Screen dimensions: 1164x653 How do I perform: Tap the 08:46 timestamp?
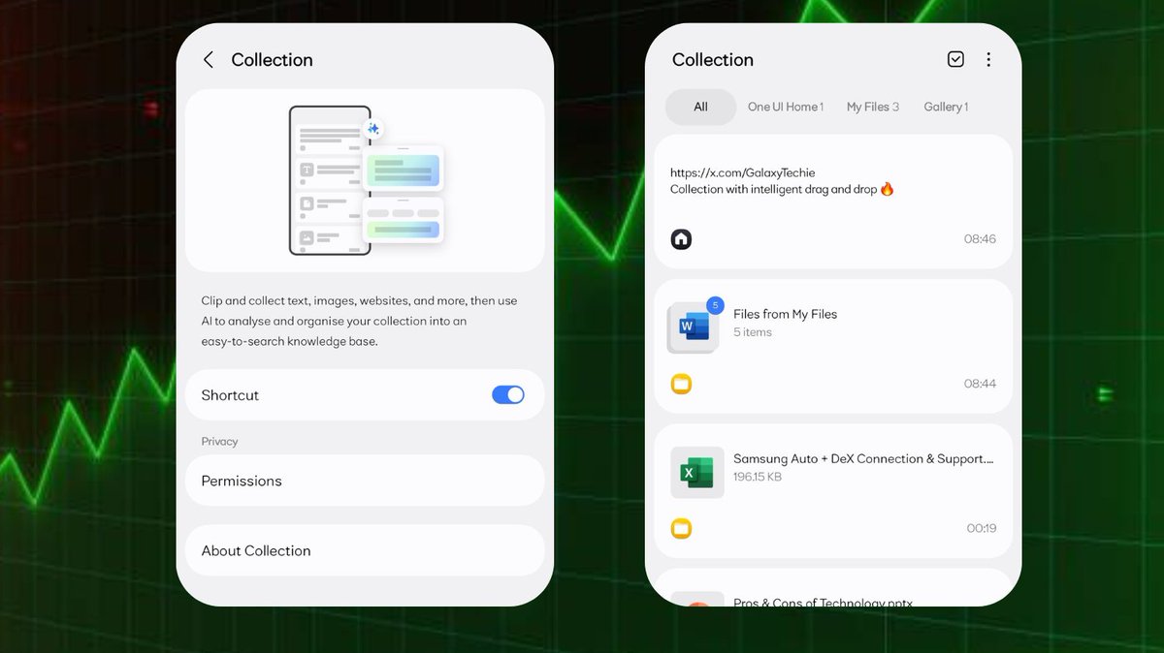tap(980, 238)
